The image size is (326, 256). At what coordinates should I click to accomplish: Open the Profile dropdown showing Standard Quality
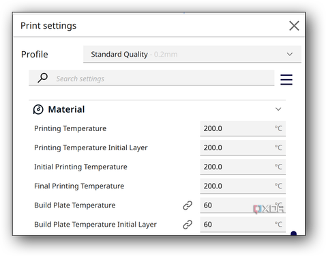[192, 54]
